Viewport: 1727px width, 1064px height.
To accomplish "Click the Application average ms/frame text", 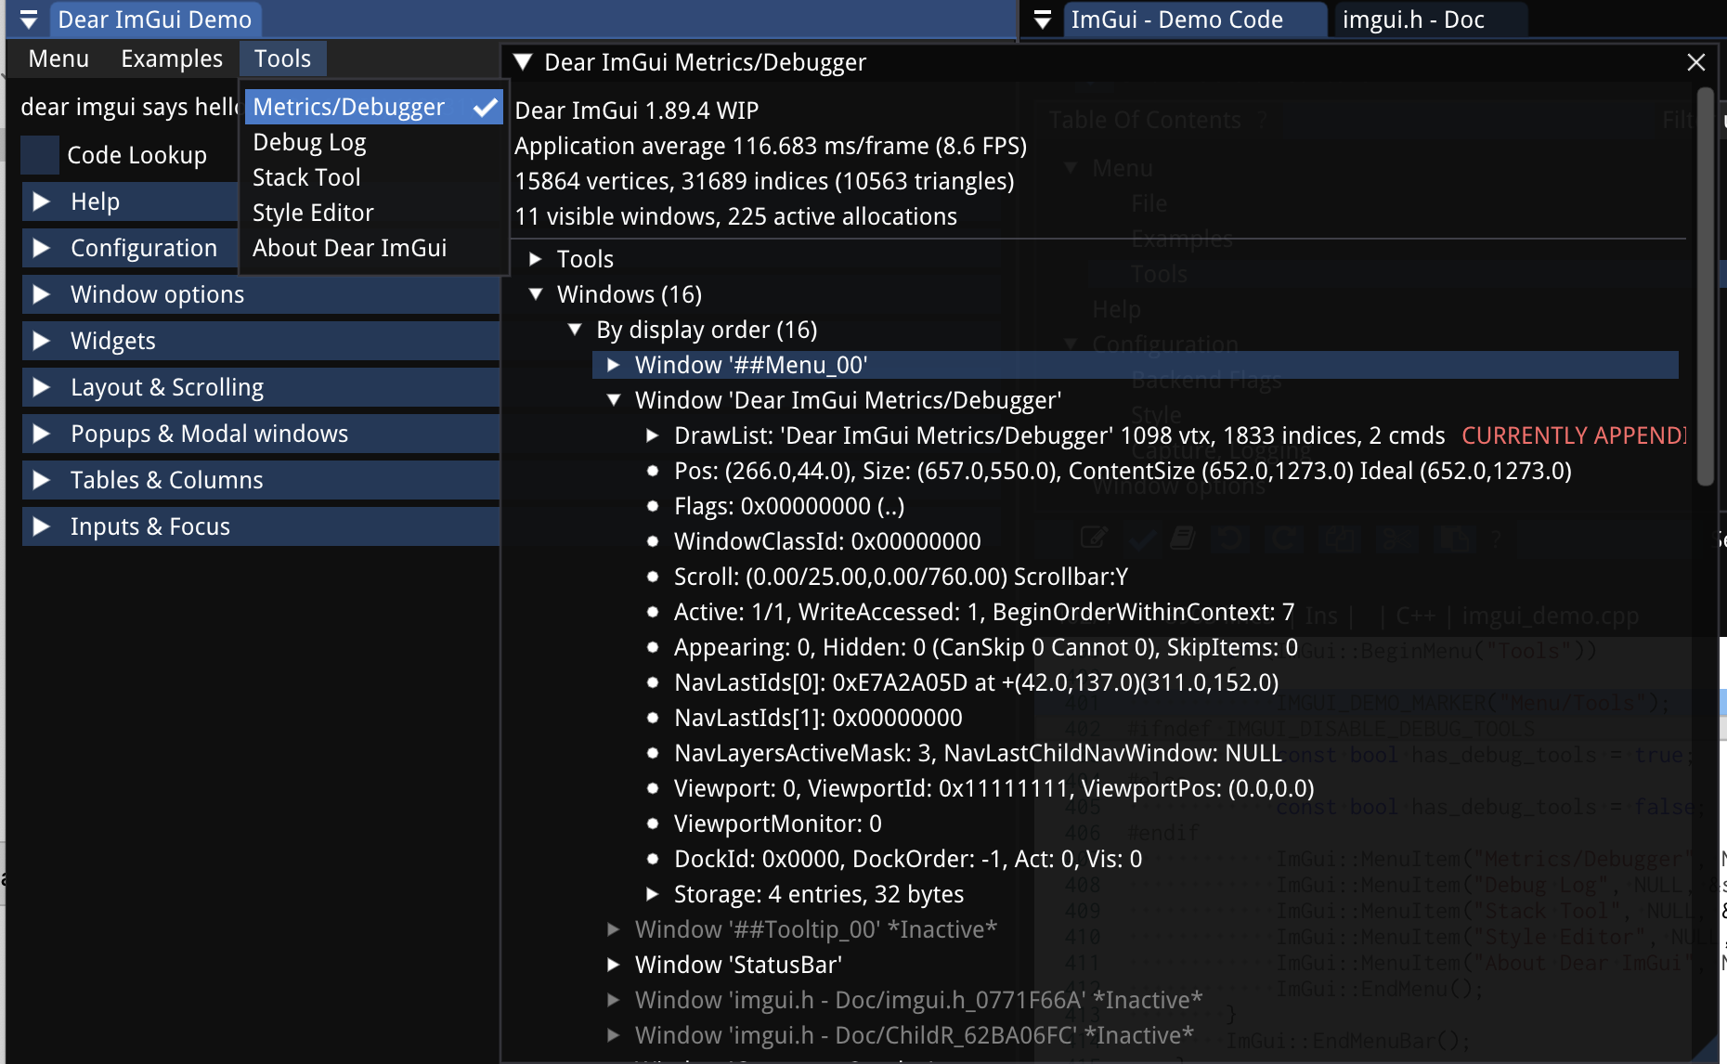I will click(771, 146).
